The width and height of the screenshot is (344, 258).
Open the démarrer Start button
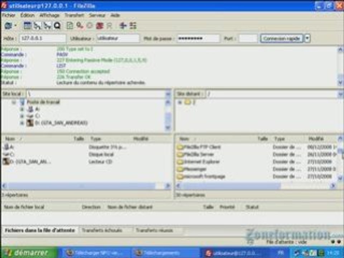coord(29,253)
